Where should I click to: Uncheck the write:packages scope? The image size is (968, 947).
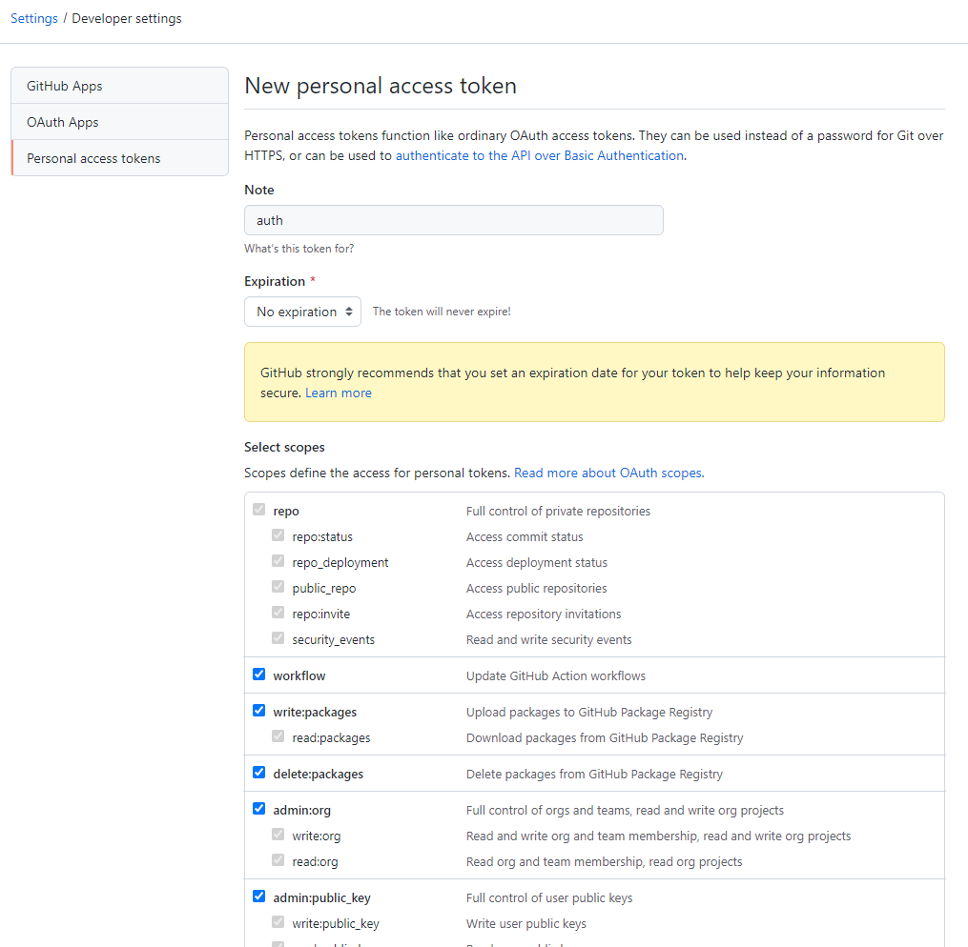pyautogui.click(x=259, y=711)
